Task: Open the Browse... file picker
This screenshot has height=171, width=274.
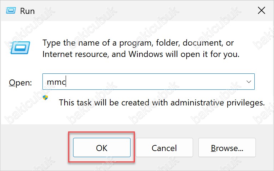Action: [227, 147]
